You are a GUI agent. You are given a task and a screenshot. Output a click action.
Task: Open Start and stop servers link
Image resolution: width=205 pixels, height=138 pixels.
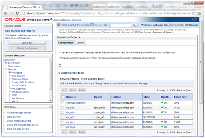point(18,129)
